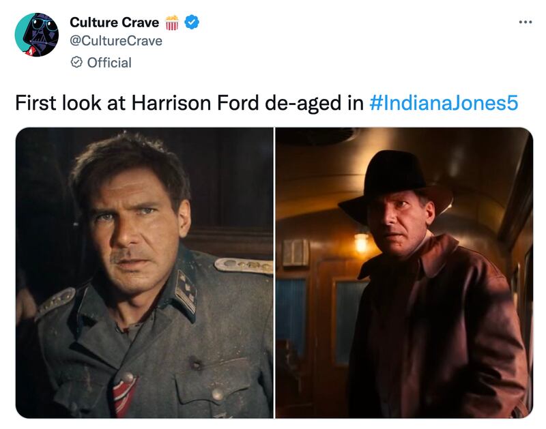546x429 pixels.
Task: Click the Culture Crave display name
Action: coord(114,23)
